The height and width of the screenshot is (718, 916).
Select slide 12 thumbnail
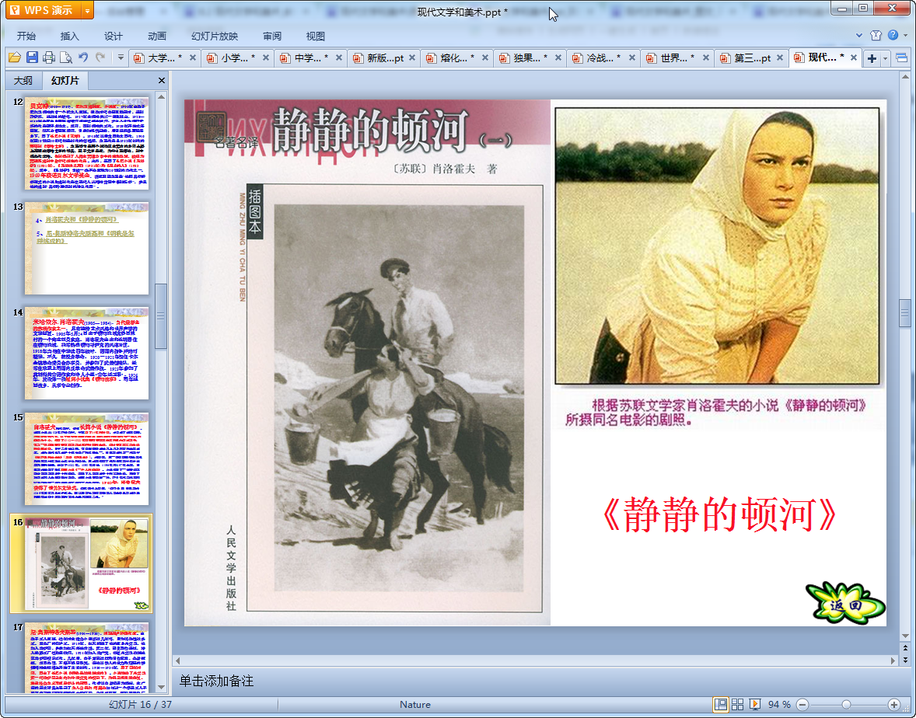[x=86, y=143]
